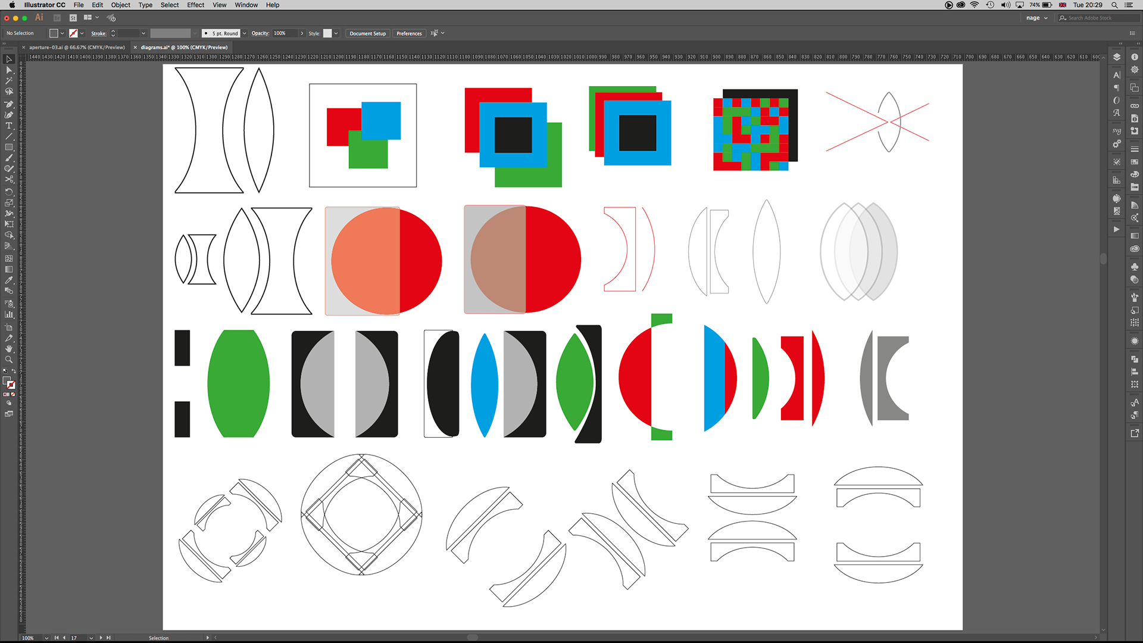Click the Opacity 100% field

pyautogui.click(x=285, y=33)
